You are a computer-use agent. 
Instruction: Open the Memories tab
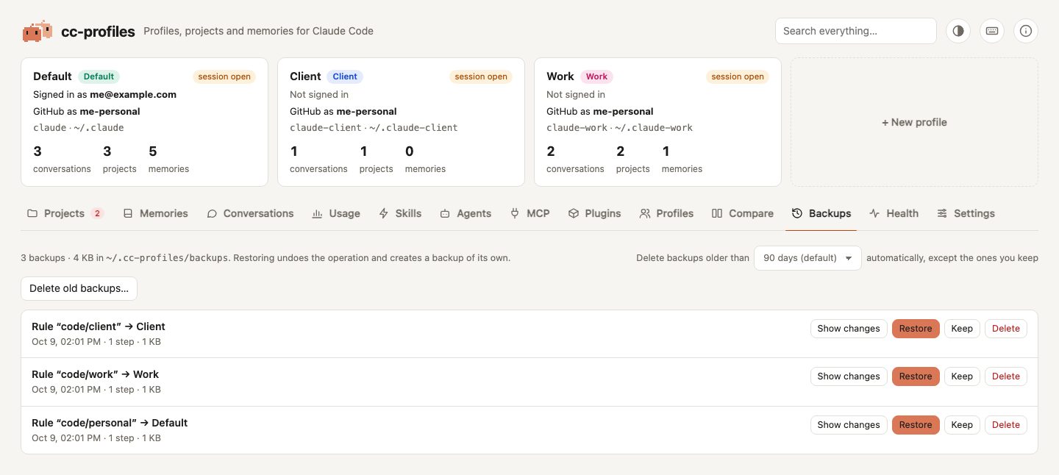[155, 213]
